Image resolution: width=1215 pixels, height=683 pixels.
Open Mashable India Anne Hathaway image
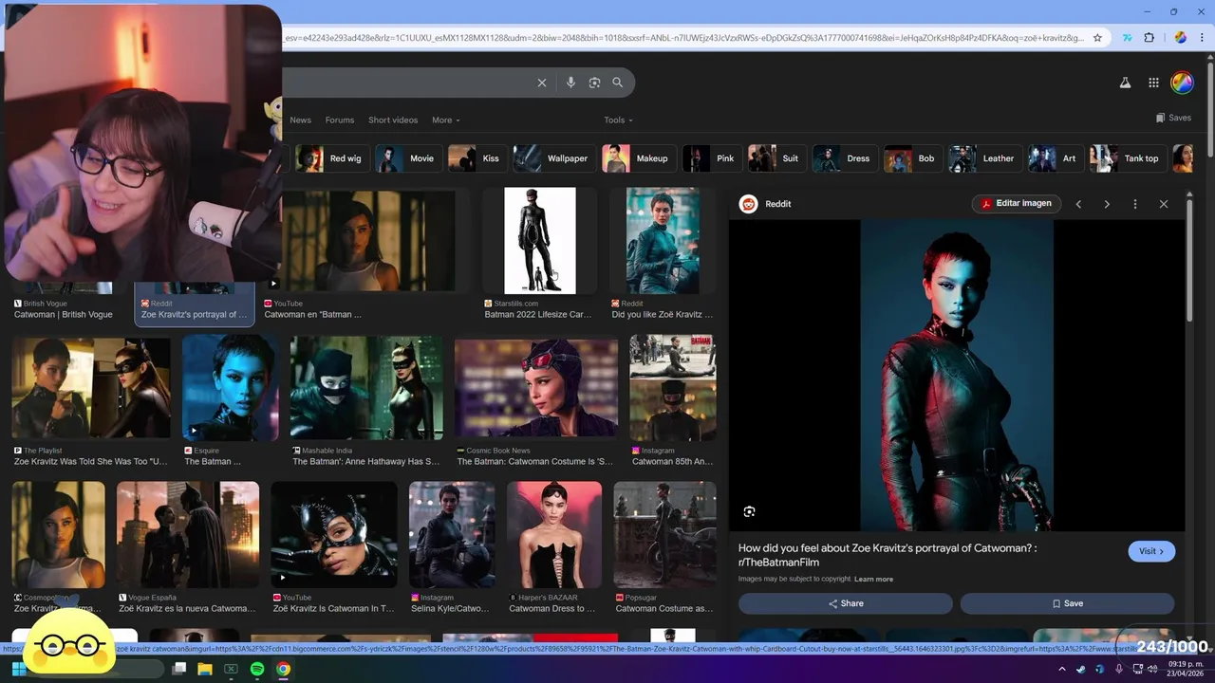366,389
